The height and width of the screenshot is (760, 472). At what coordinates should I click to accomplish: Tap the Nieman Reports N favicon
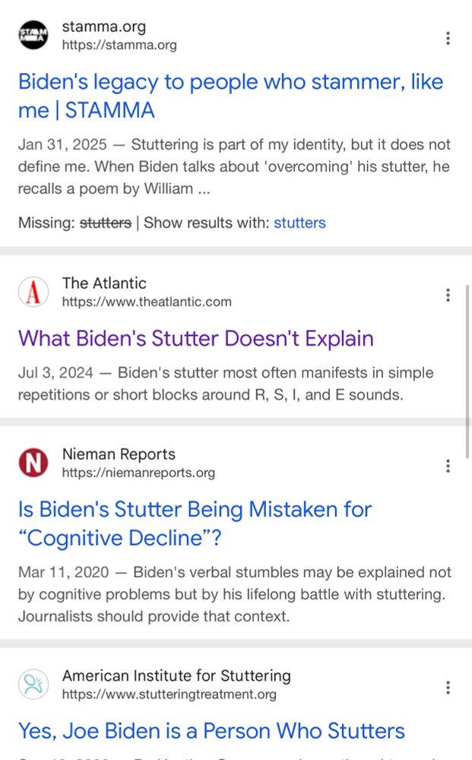(x=33, y=462)
